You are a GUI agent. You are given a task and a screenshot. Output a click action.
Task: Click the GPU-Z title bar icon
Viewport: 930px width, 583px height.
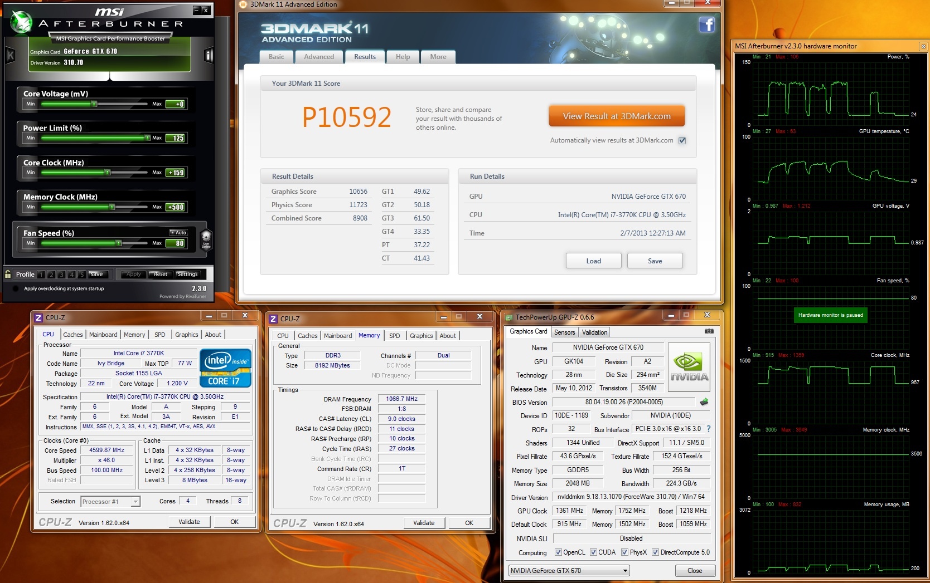click(x=508, y=317)
